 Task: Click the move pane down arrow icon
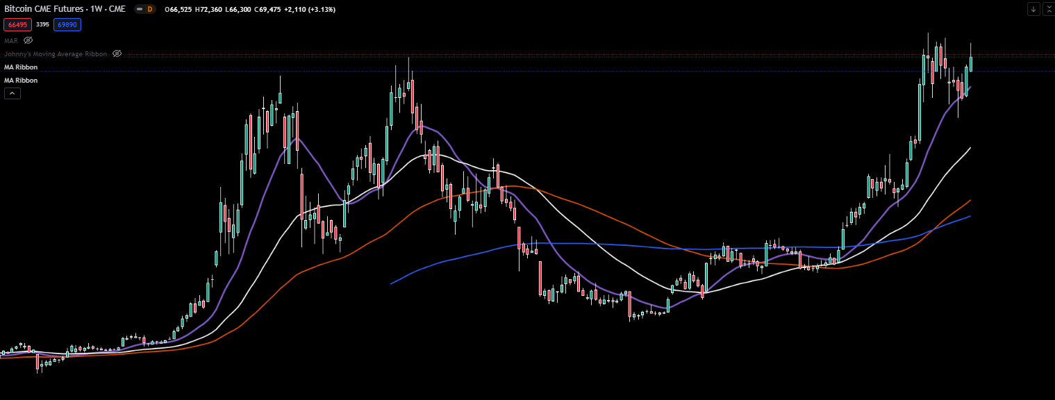[x=1033, y=9]
